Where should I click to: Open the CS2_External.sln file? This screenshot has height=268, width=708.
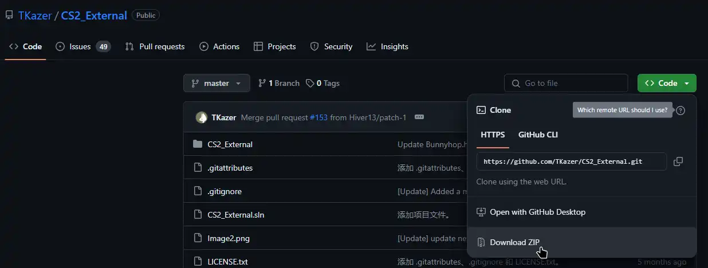tap(235, 215)
